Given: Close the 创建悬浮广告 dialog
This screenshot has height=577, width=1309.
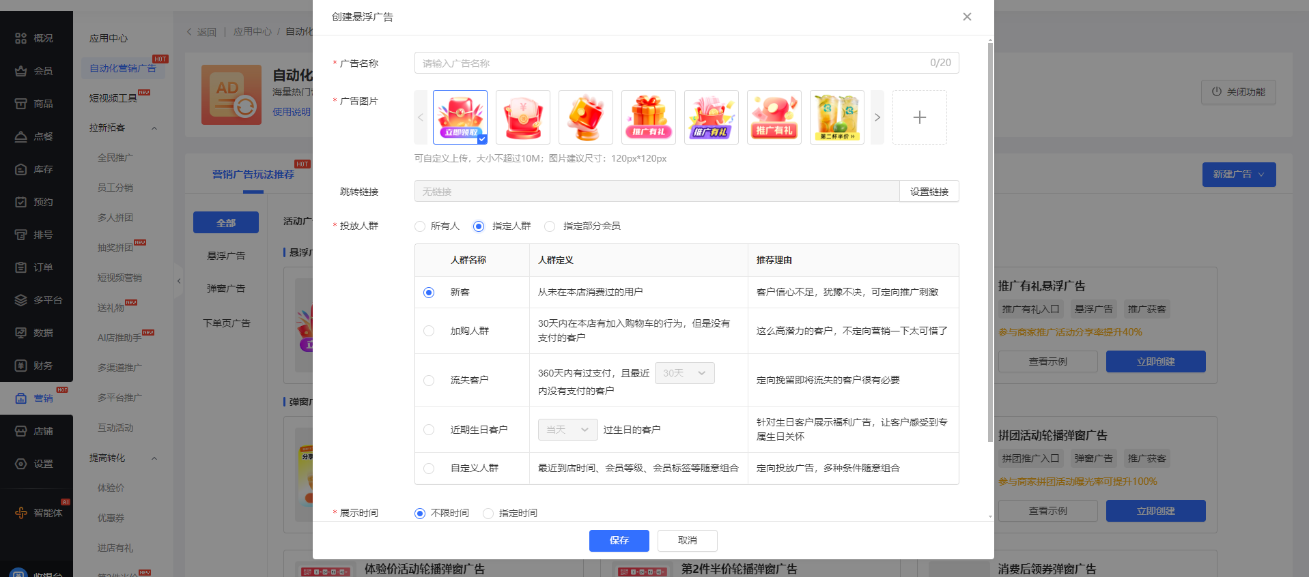Looking at the screenshot, I should coord(967,17).
